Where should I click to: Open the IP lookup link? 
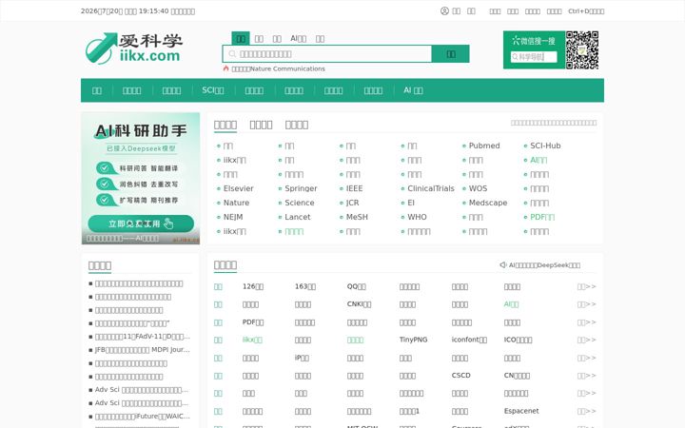(x=302, y=358)
